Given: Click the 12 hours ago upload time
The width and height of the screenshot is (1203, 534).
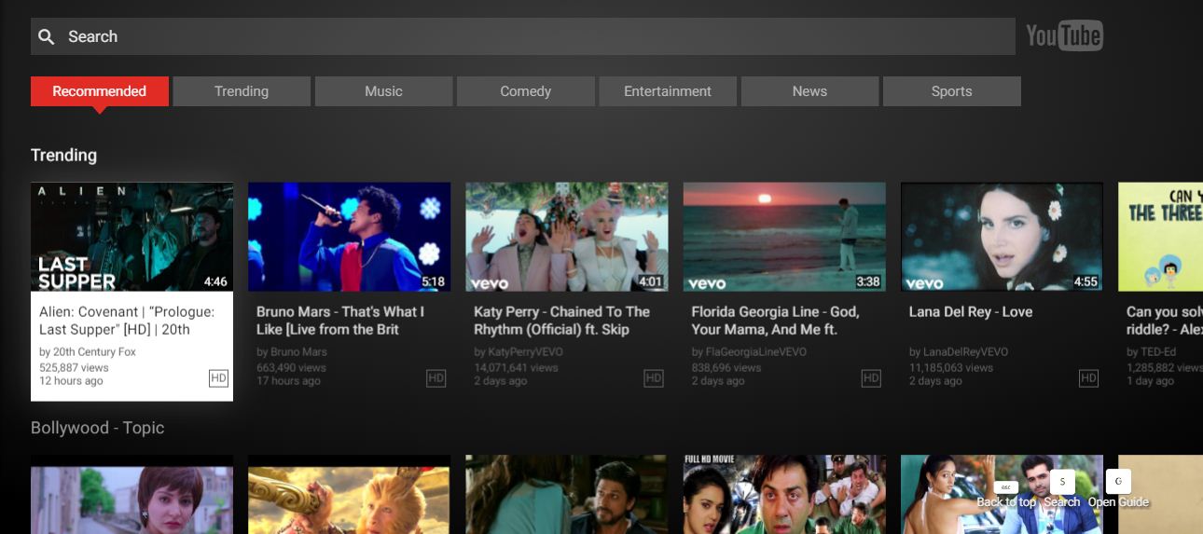Looking at the screenshot, I should (x=71, y=381).
